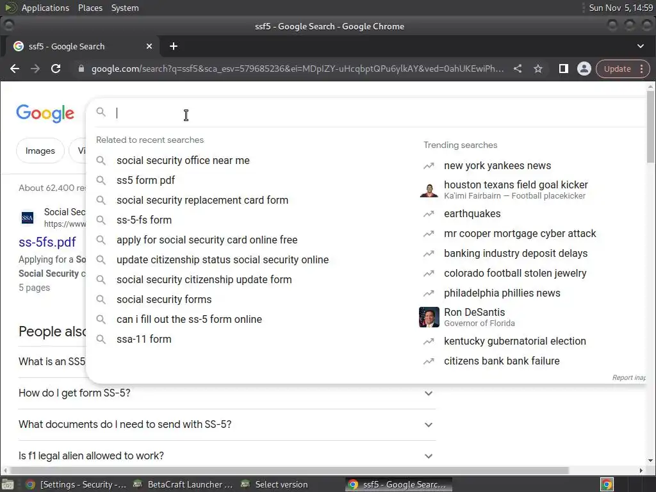Click the magnifier icon in the search box
This screenshot has height=492, width=656.
coord(101,111)
